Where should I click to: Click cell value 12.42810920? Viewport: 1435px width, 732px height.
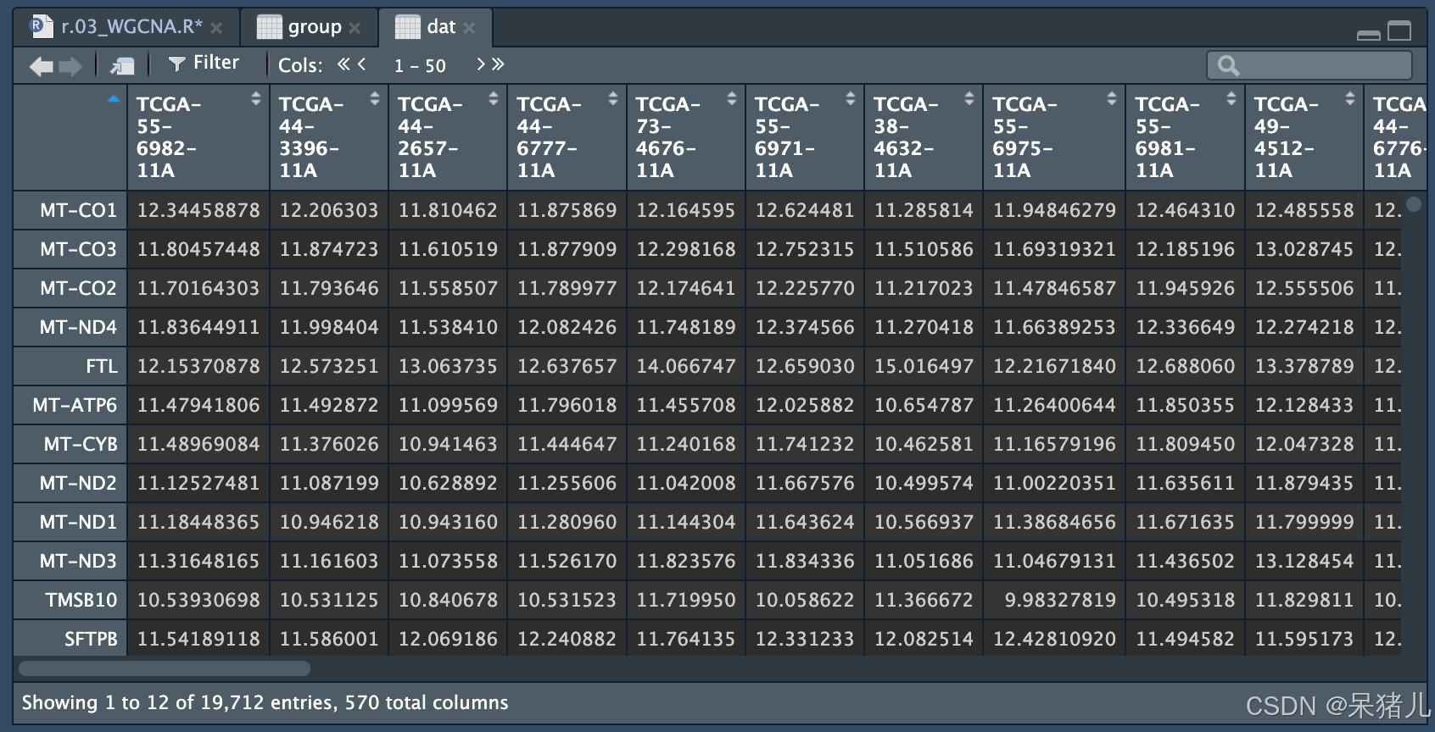click(1054, 639)
